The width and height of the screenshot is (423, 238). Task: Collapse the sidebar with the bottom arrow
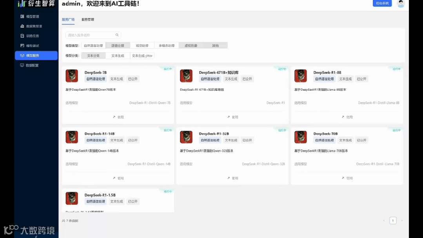tap(36, 236)
